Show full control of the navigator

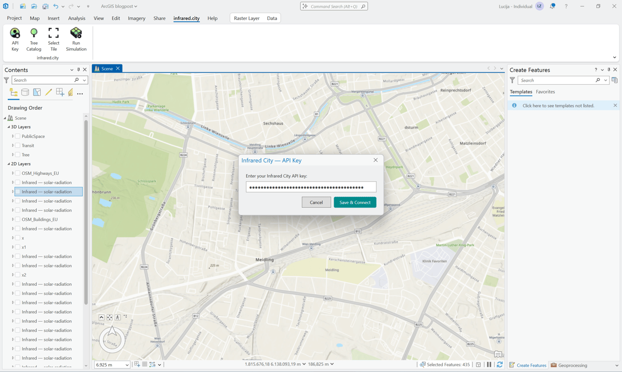coord(101,317)
